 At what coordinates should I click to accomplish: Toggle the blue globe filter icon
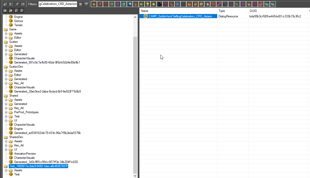point(177,4)
